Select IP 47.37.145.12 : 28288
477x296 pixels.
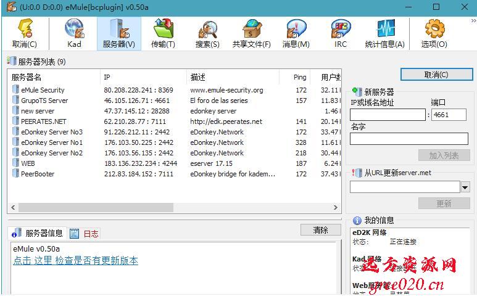tap(136, 111)
